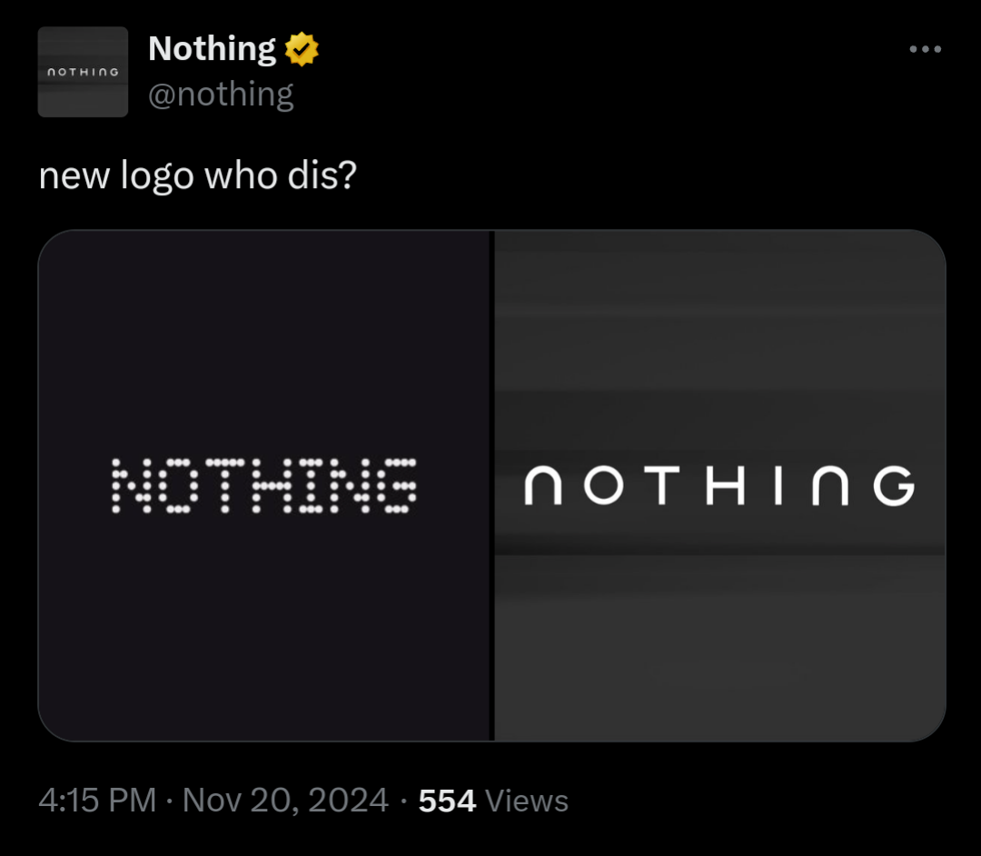Click the small nothing logo inside the avatar
The height and width of the screenshot is (856, 981).
(x=83, y=74)
